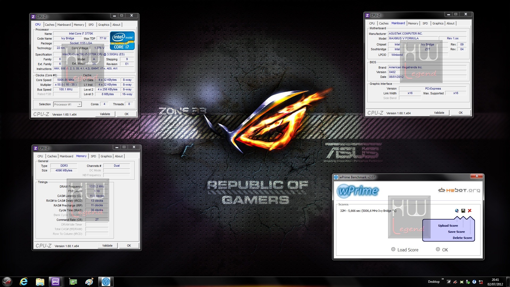Click the green circuit board taskbar icon
Image resolution: width=510 pixels, height=287 pixels.
73,282
